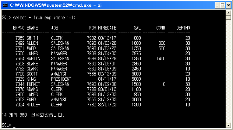Screen dimensions: 233x130
Task: Click hire date 82/01/23
Action: pos(107,105)
